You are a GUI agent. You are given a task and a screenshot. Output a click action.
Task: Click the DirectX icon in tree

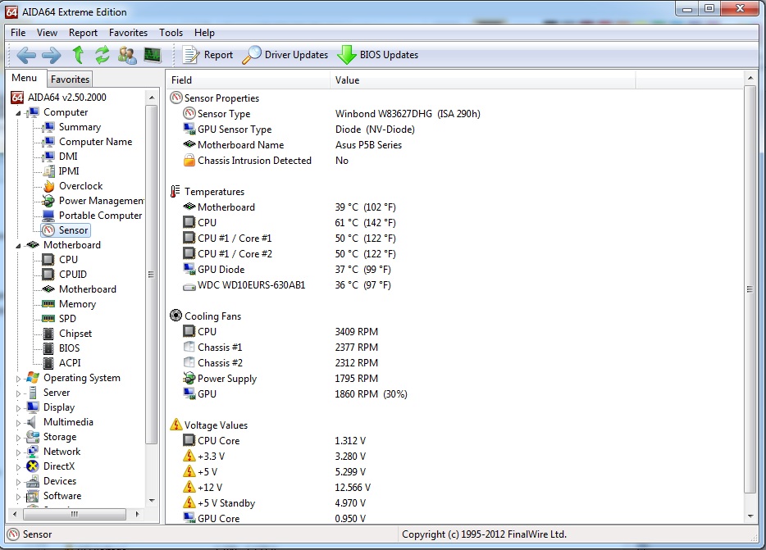pos(33,466)
